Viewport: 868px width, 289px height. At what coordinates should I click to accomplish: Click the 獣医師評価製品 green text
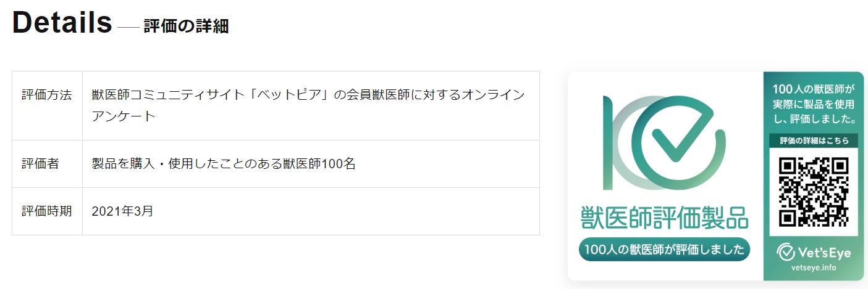tap(664, 218)
